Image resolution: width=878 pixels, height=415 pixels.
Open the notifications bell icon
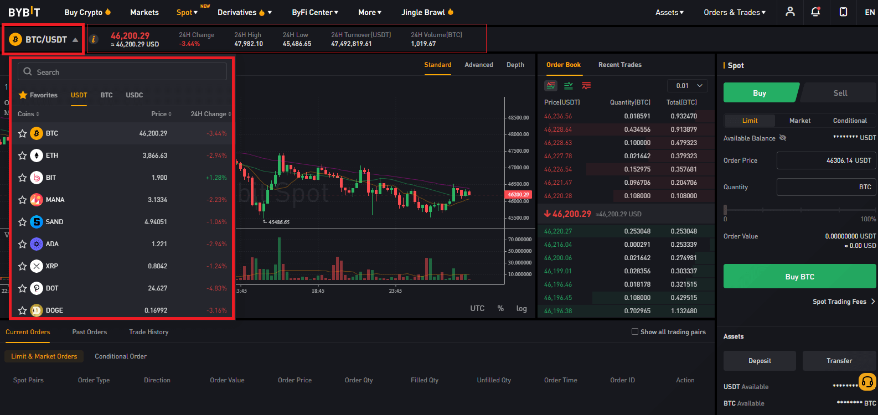[815, 12]
